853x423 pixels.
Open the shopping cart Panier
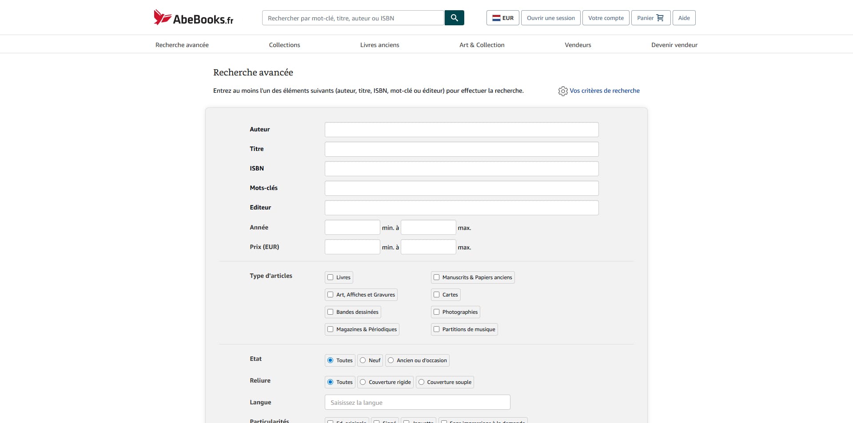[650, 18]
